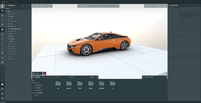Duplicate entity icon in Hierarchy header
Viewport: 201px width, 103px height.
[27, 5]
